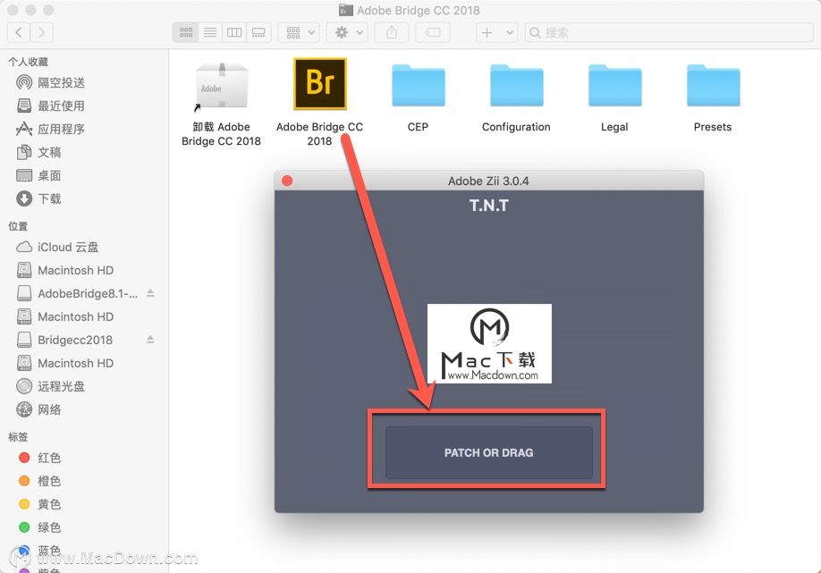The image size is (821, 573).
Task: Open the item grouping dropdown
Action: (299, 32)
